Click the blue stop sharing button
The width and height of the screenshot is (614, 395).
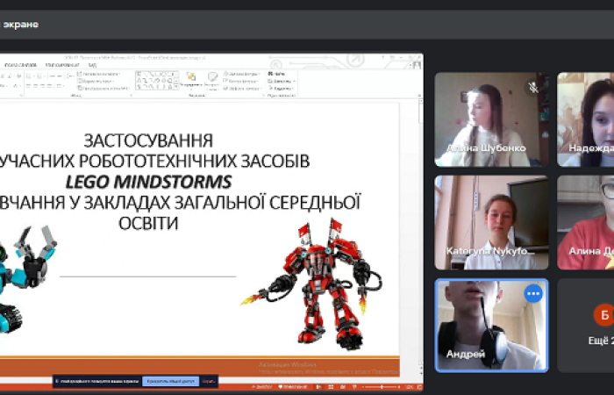170,382
